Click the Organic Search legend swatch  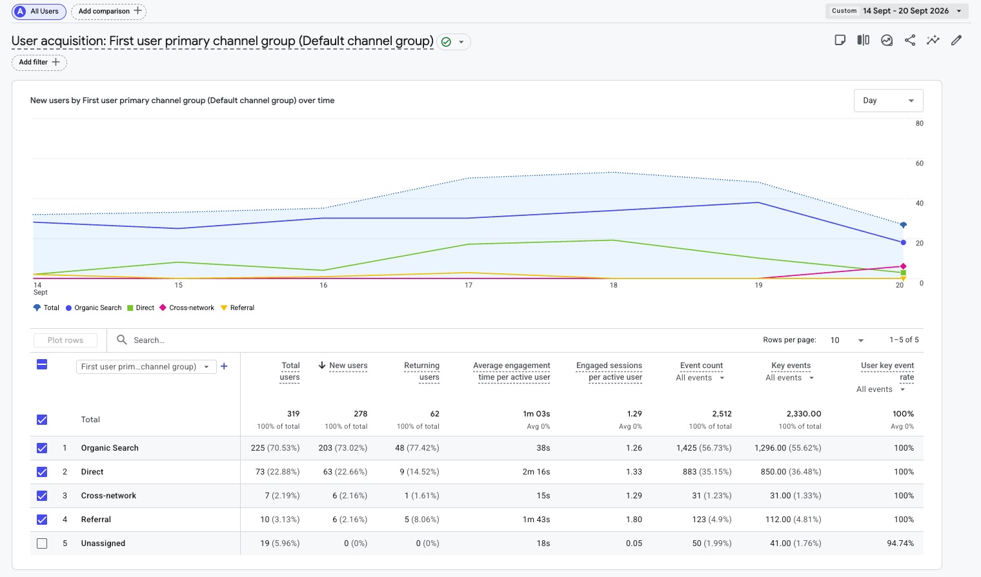(x=68, y=308)
